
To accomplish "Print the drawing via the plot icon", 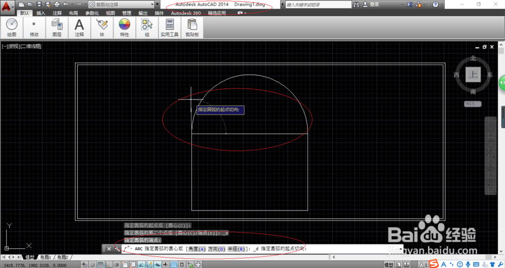I will 57,5.
